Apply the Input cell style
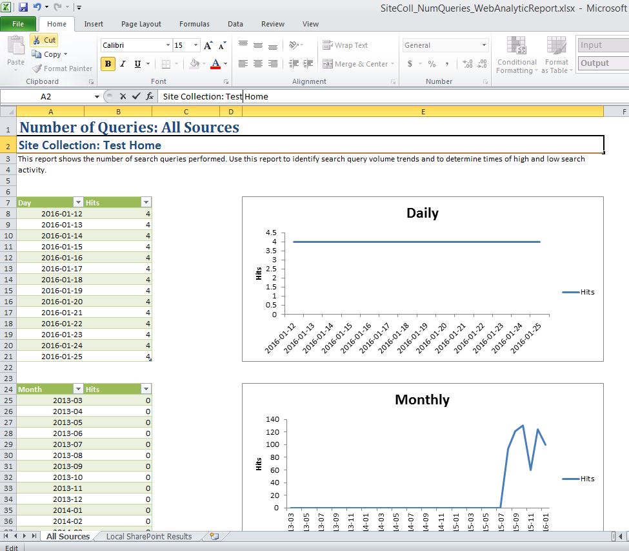Viewport: 629px width, 551px height. tap(603, 45)
